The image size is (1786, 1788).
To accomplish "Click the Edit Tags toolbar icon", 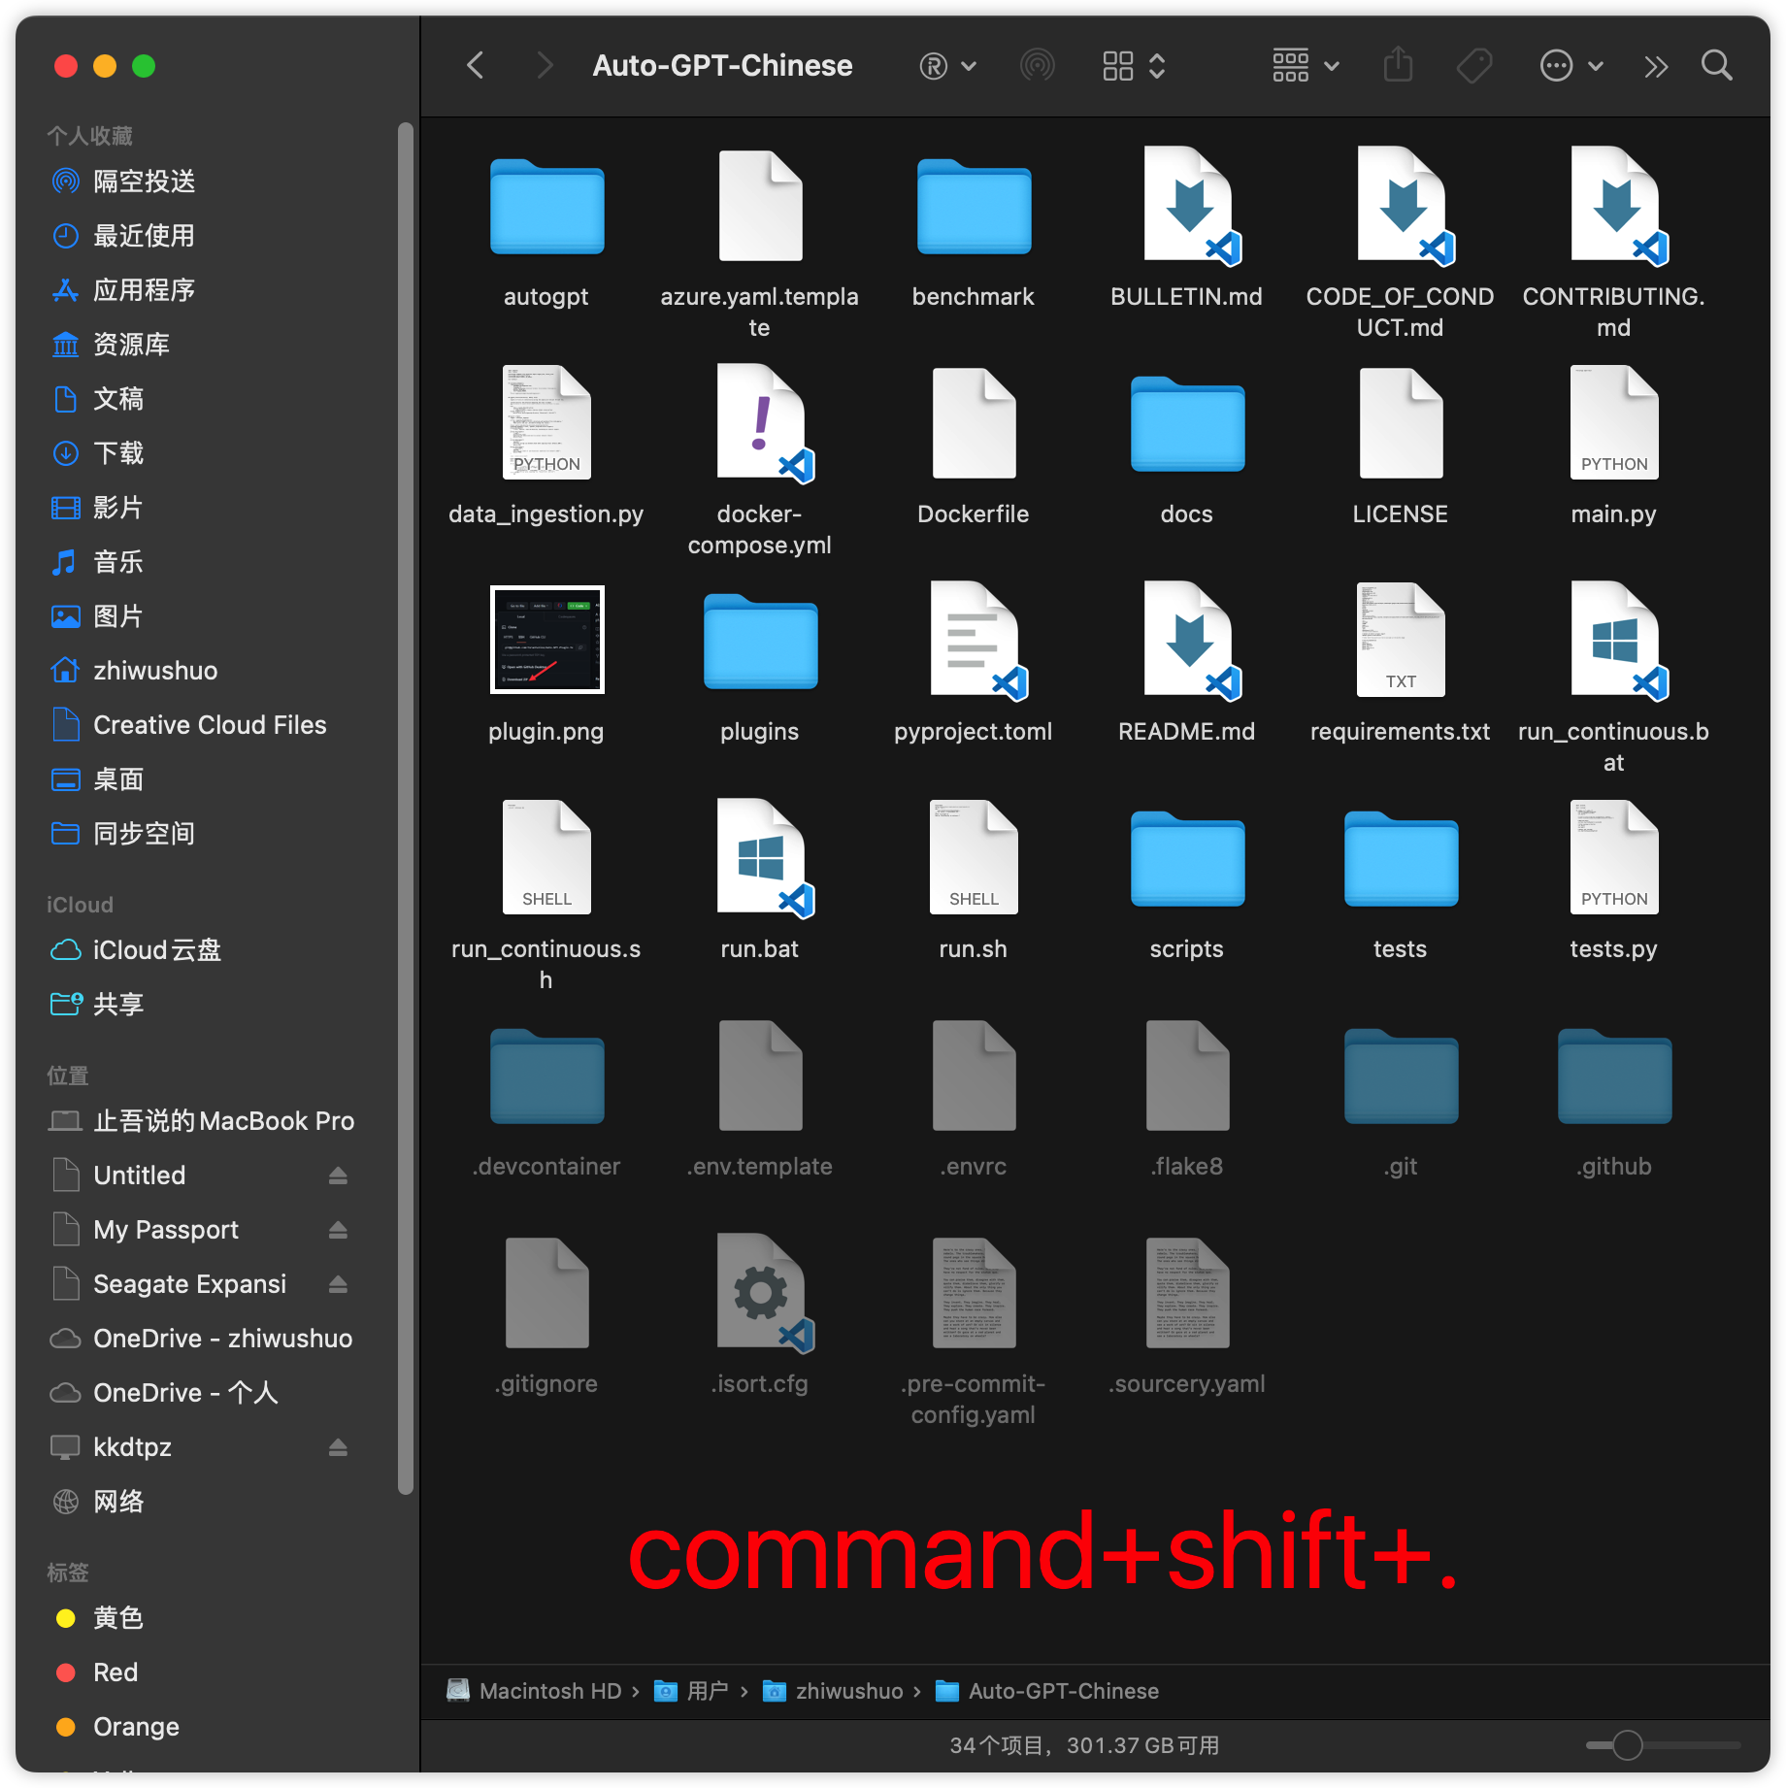I will click(x=1473, y=66).
